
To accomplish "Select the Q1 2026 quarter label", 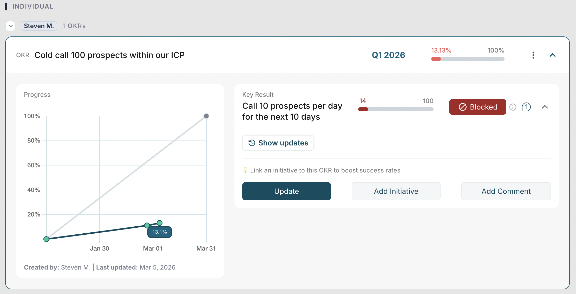I will [388, 55].
